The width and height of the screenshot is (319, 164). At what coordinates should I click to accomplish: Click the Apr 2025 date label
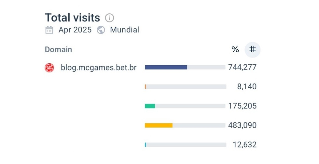coord(75,30)
